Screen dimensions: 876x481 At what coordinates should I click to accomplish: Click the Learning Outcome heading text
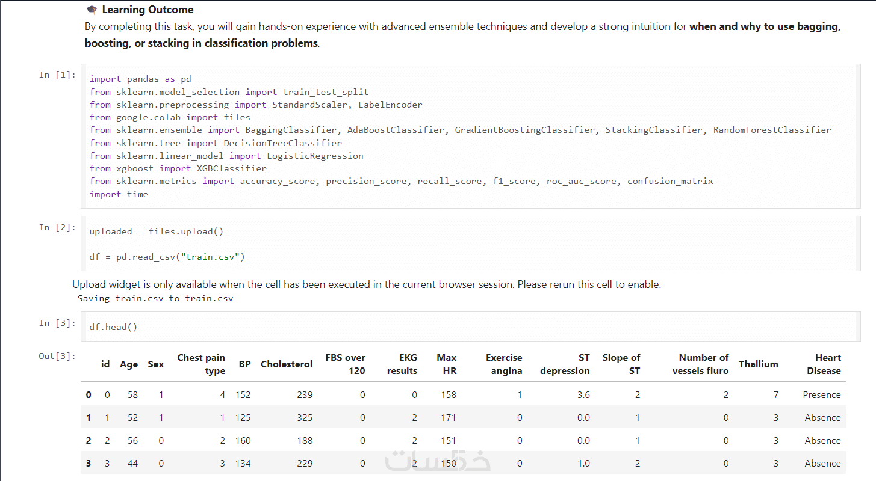[x=148, y=10]
